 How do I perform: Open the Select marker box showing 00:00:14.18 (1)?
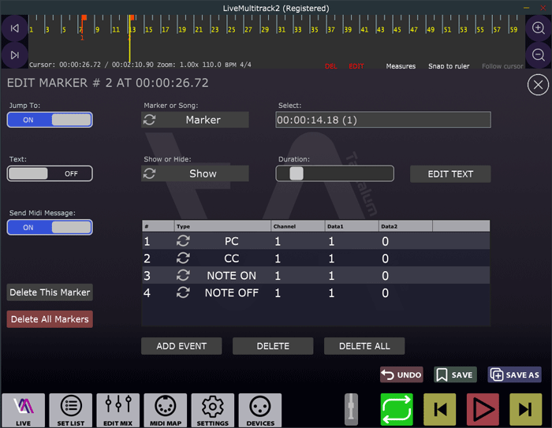pos(383,120)
